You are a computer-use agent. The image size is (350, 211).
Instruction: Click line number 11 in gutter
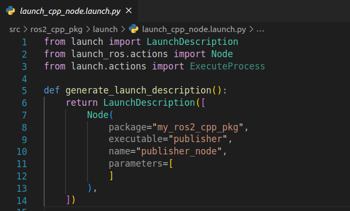point(22,164)
